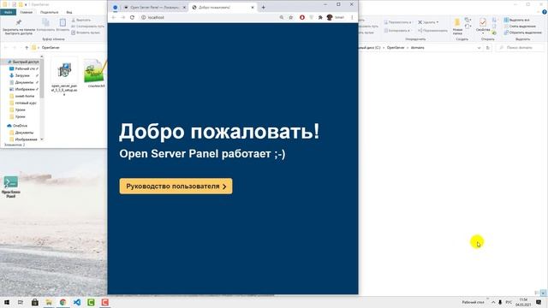Open the Chrome extensions puzzle icon
The height and width of the screenshot is (308, 548).
click(x=320, y=17)
